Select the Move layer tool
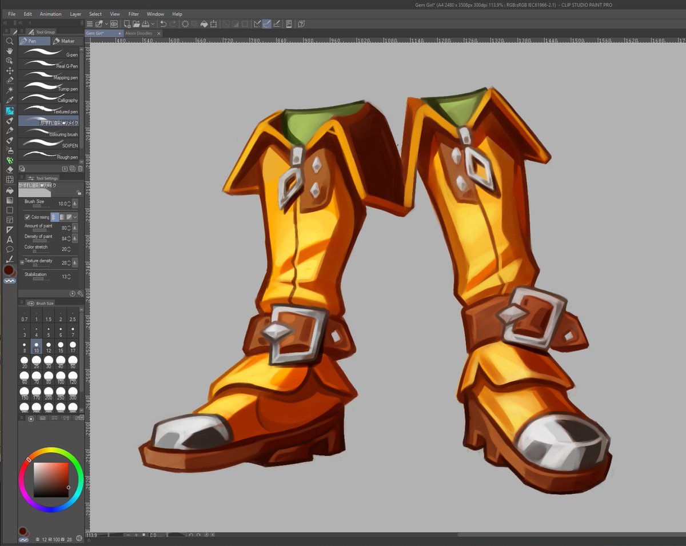The width and height of the screenshot is (686, 546). pos(10,70)
